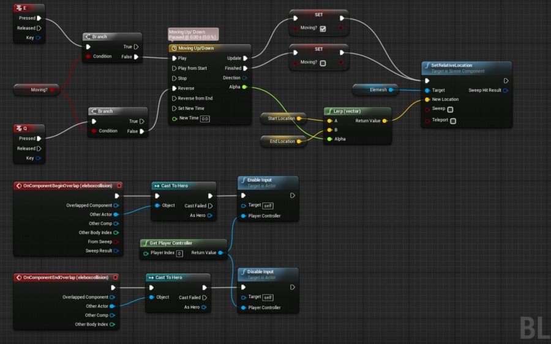This screenshot has height=344, width=551.
Task: Click the clock icon on Moving Up/Down timeline node
Action: tap(174, 48)
